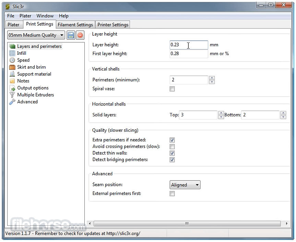
Task: Click the Bottom solid layers field
Action: [x=260, y=115]
